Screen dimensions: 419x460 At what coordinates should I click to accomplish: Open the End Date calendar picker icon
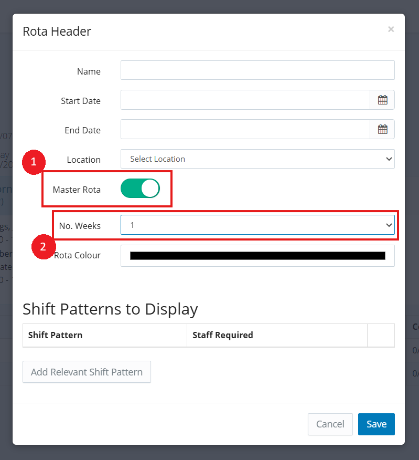click(382, 129)
